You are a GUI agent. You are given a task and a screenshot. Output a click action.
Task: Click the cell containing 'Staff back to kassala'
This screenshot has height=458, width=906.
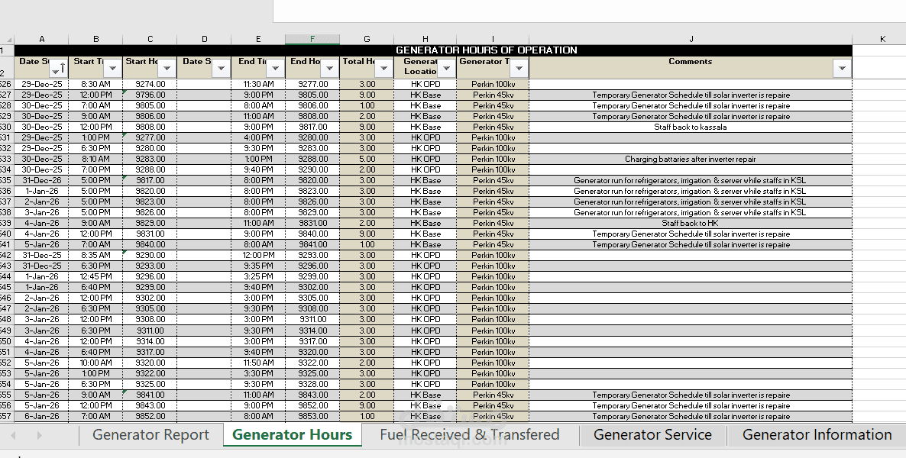(691, 127)
